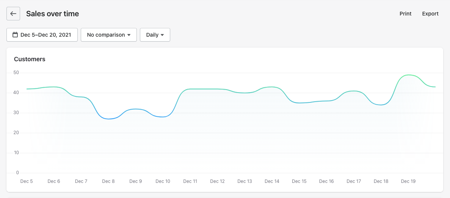Select the Dec 16 x-axis label
The height and width of the screenshot is (198, 450).
point(326,181)
